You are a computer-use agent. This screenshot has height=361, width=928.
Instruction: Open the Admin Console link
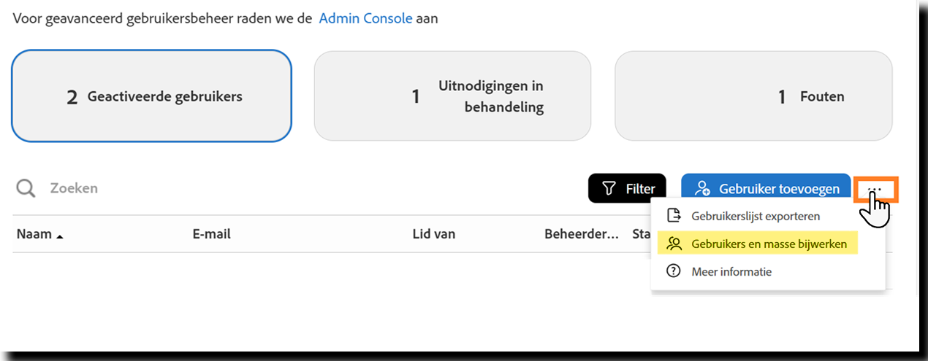[365, 18]
